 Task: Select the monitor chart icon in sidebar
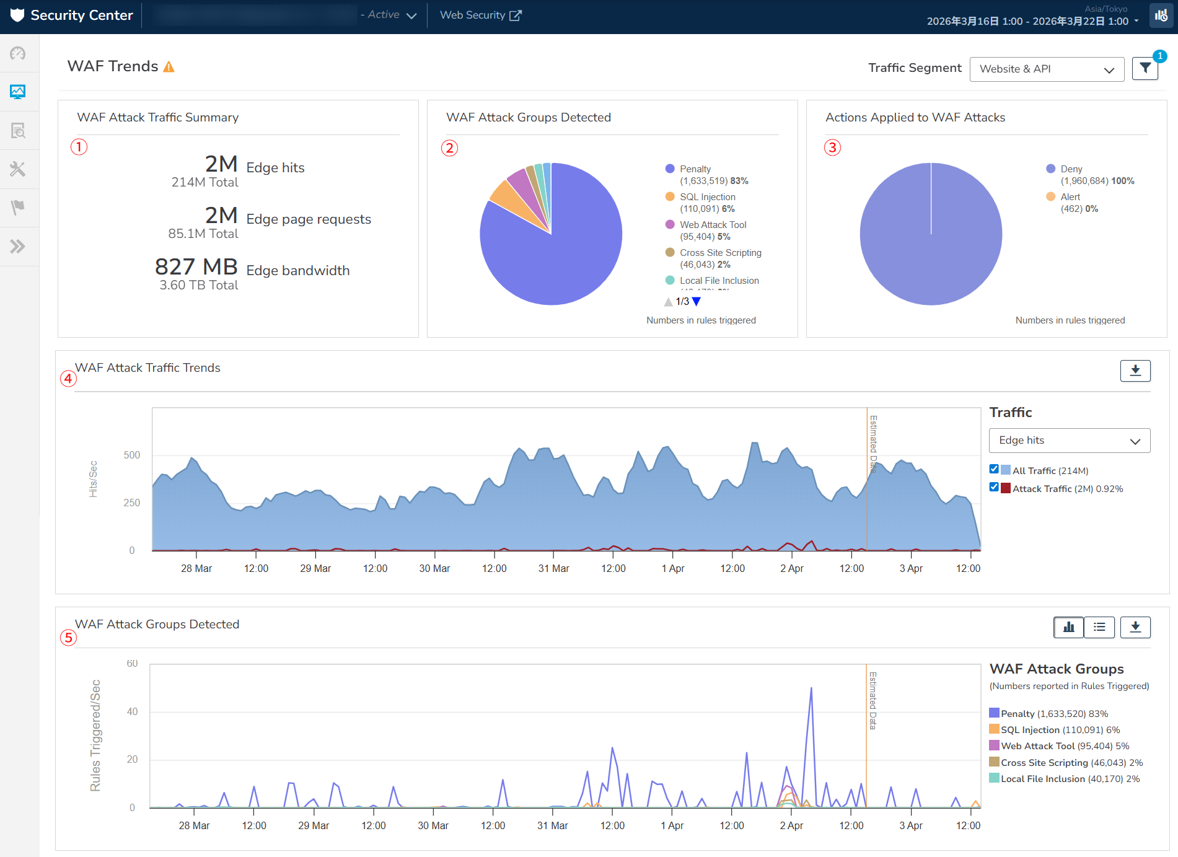click(18, 92)
